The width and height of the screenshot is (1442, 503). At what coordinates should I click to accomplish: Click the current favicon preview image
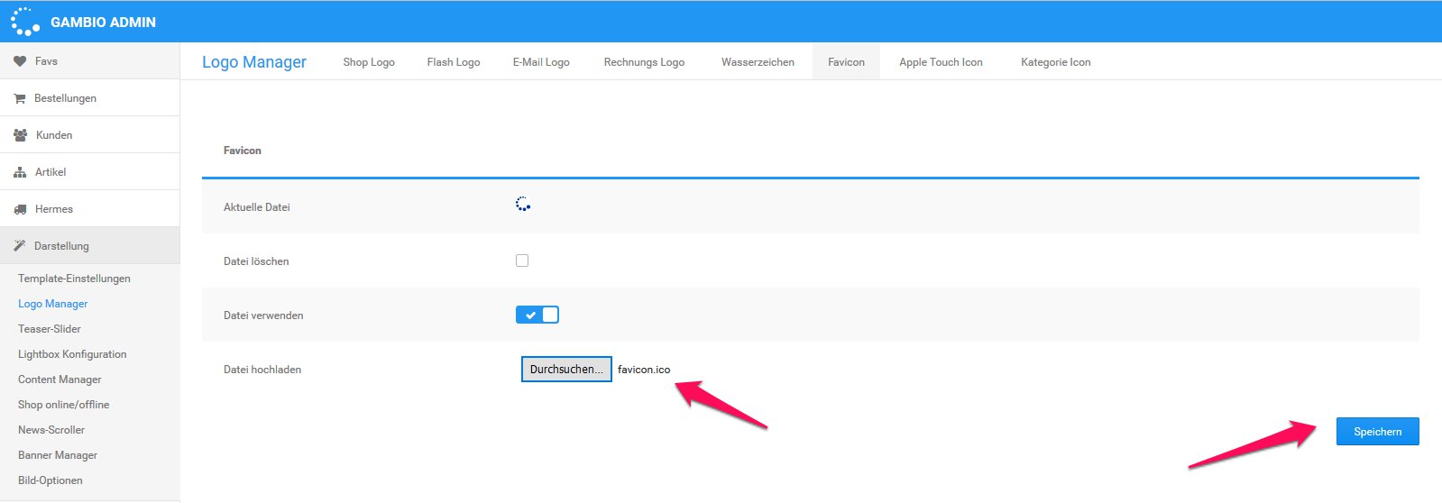(523, 205)
